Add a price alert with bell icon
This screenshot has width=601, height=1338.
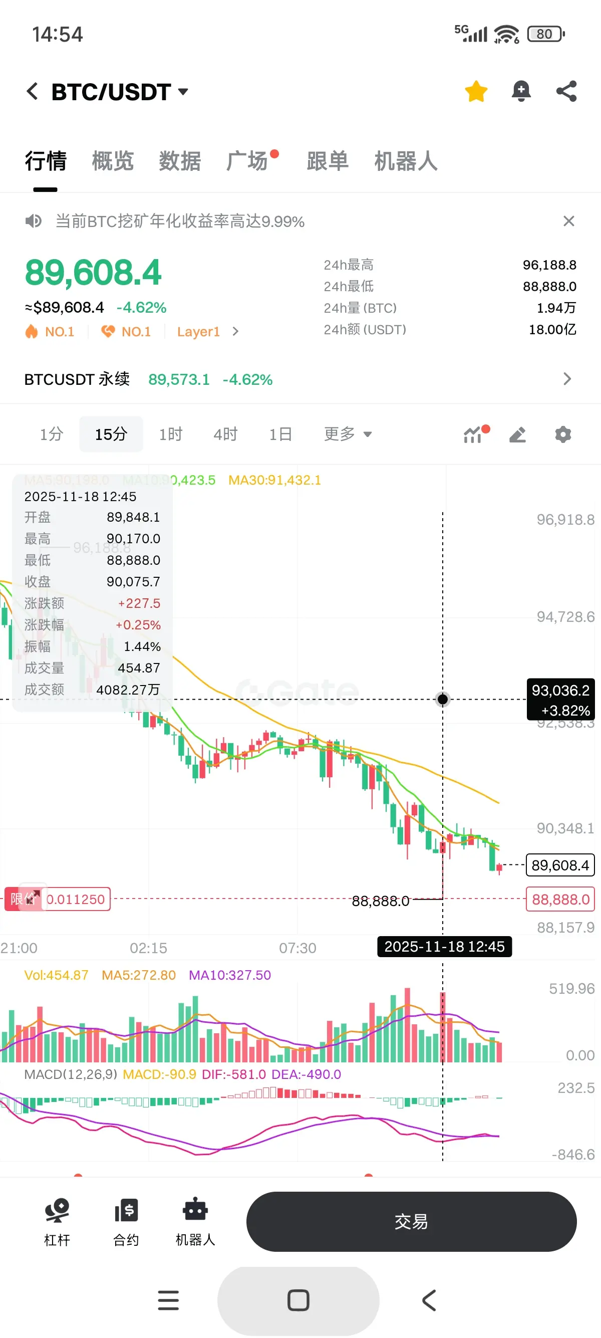(x=521, y=91)
